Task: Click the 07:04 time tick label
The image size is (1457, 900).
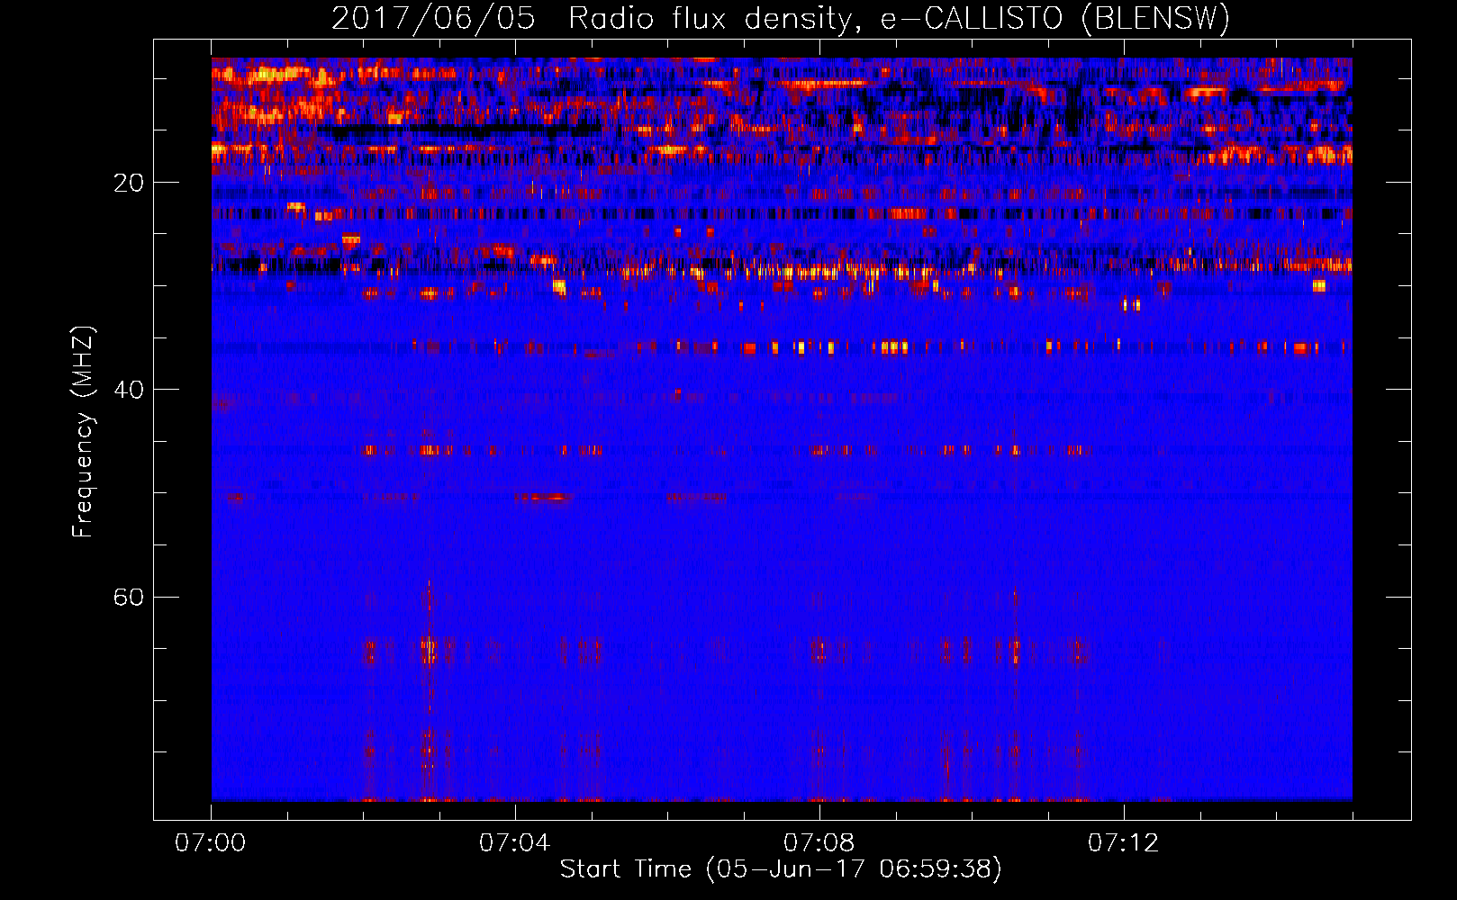Action: tap(514, 842)
